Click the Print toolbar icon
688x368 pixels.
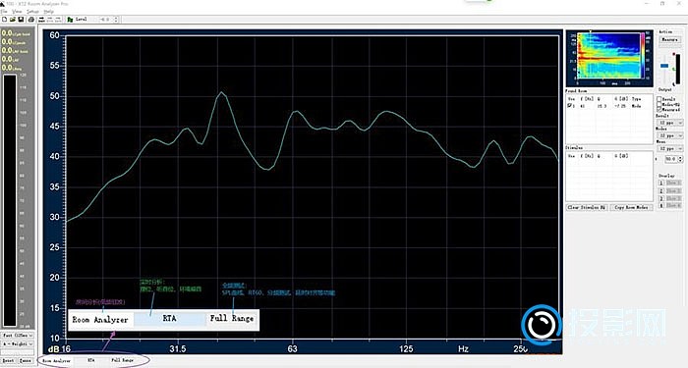31,20
